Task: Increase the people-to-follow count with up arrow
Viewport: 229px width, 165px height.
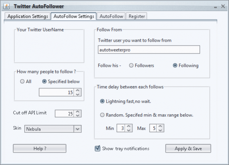Action: click(78, 90)
